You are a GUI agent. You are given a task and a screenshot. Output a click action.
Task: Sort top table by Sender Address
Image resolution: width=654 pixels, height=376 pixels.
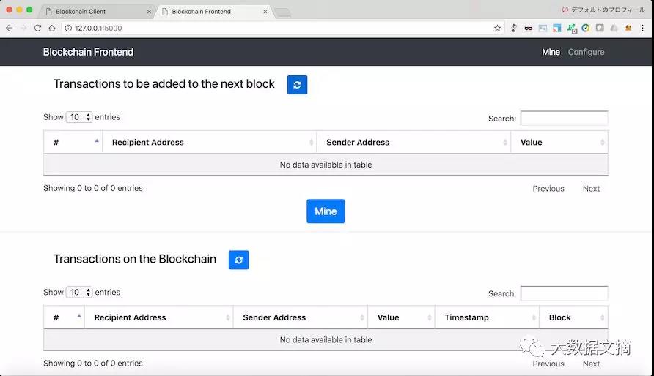[413, 143]
